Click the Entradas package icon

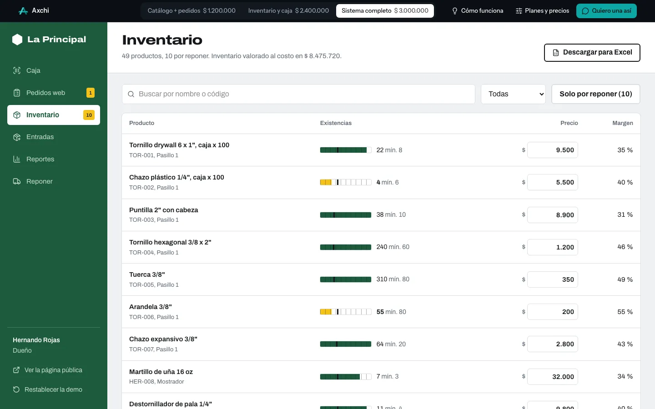tap(17, 137)
